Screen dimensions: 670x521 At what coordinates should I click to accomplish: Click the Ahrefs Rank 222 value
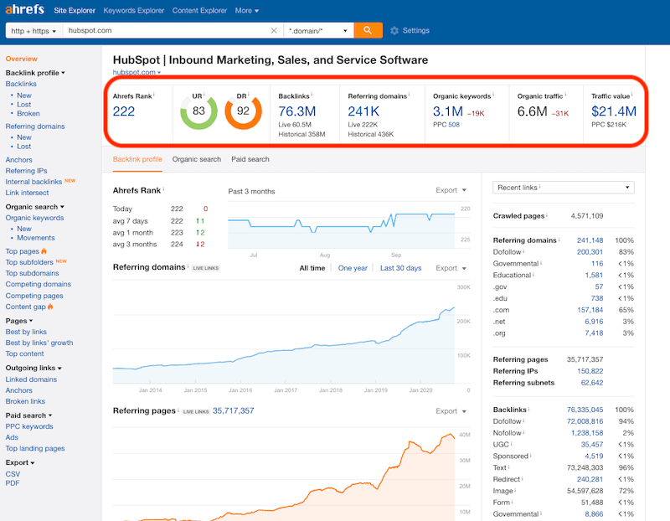[x=124, y=111]
